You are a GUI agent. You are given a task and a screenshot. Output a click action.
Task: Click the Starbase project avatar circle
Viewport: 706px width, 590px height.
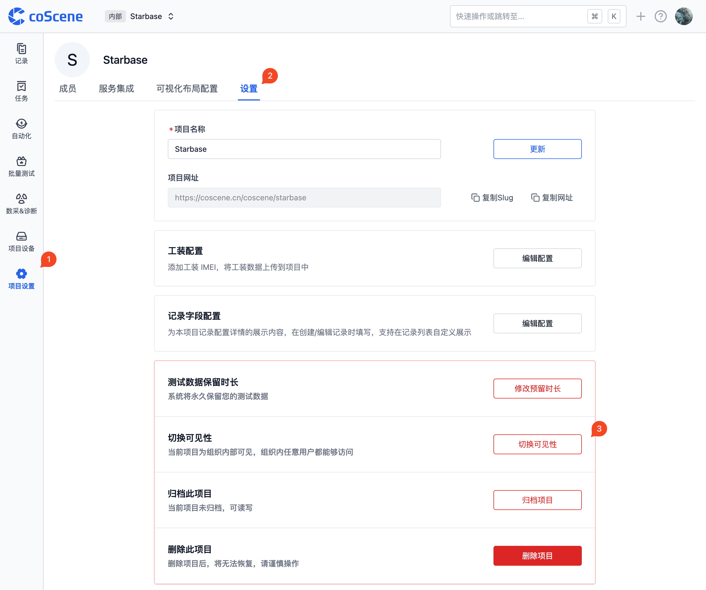pyautogui.click(x=72, y=60)
